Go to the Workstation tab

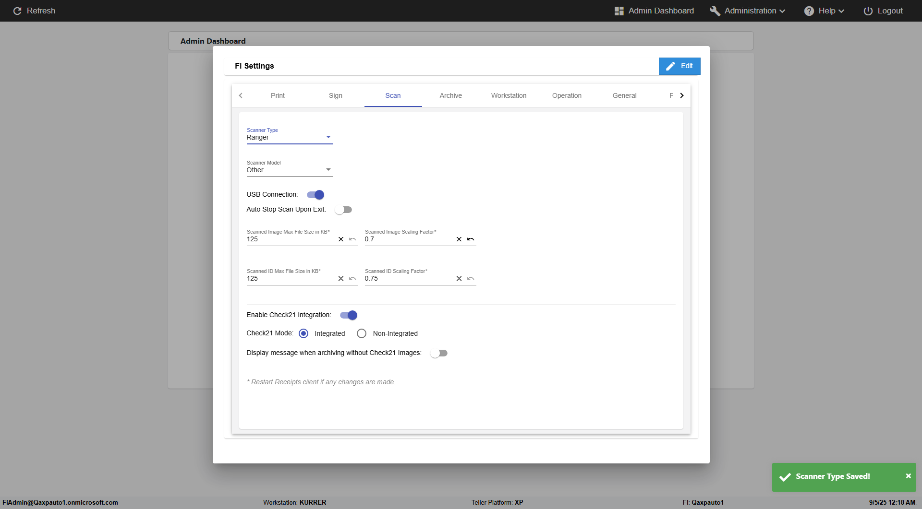[509, 95]
